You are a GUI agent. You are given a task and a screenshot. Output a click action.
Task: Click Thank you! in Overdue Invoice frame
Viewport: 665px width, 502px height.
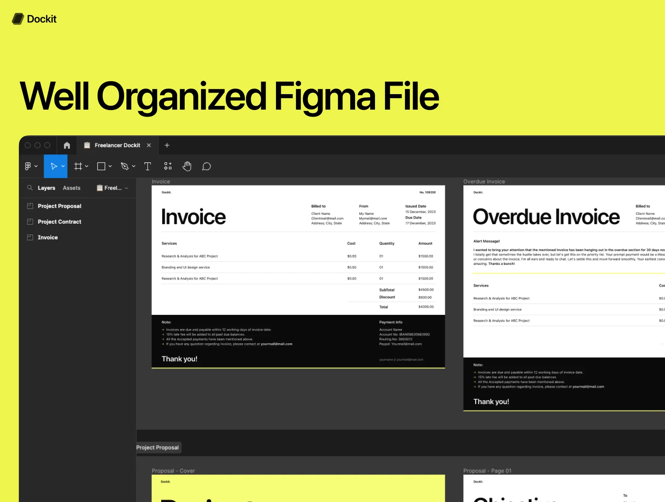click(x=491, y=402)
